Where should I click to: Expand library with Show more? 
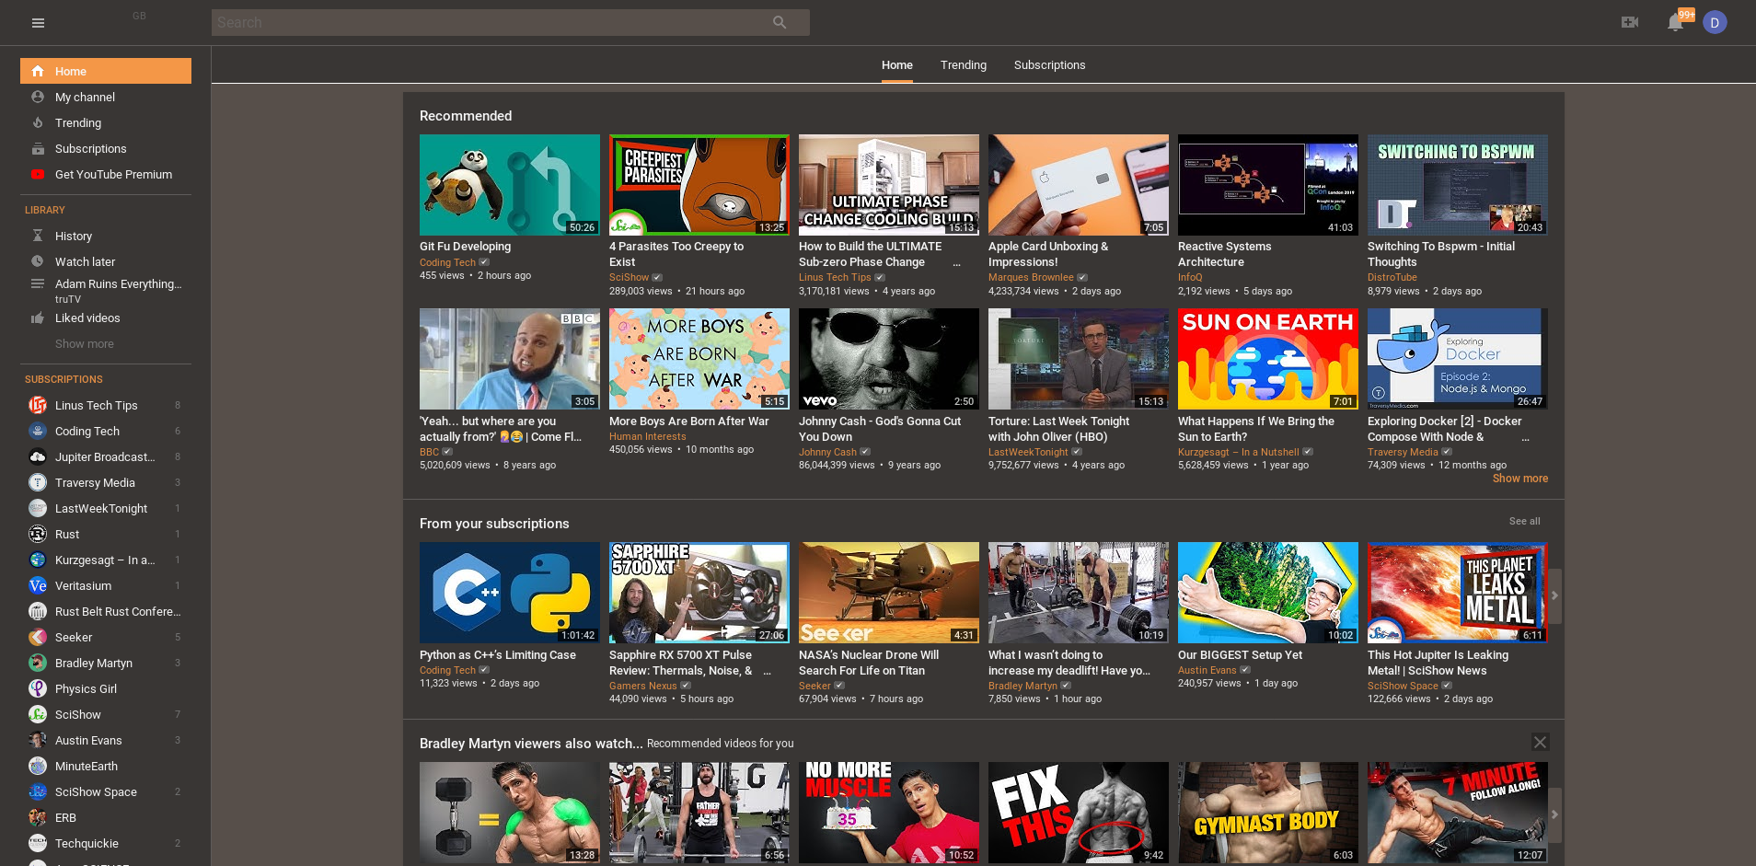tap(85, 343)
